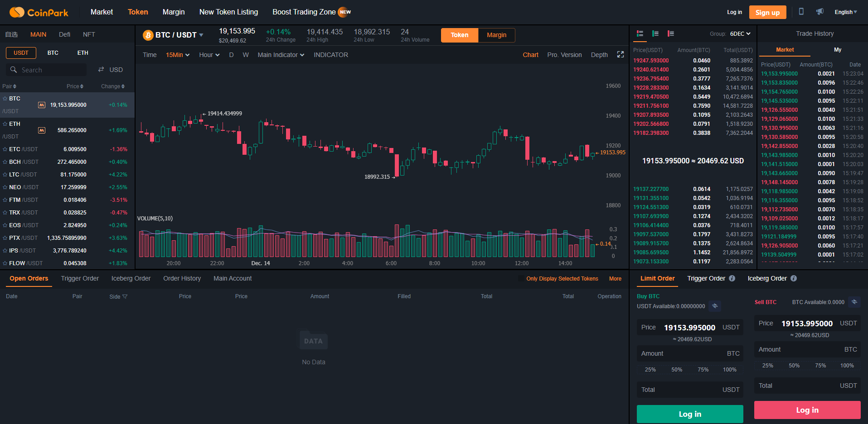Click the CoinPark logo

pyautogui.click(x=39, y=12)
